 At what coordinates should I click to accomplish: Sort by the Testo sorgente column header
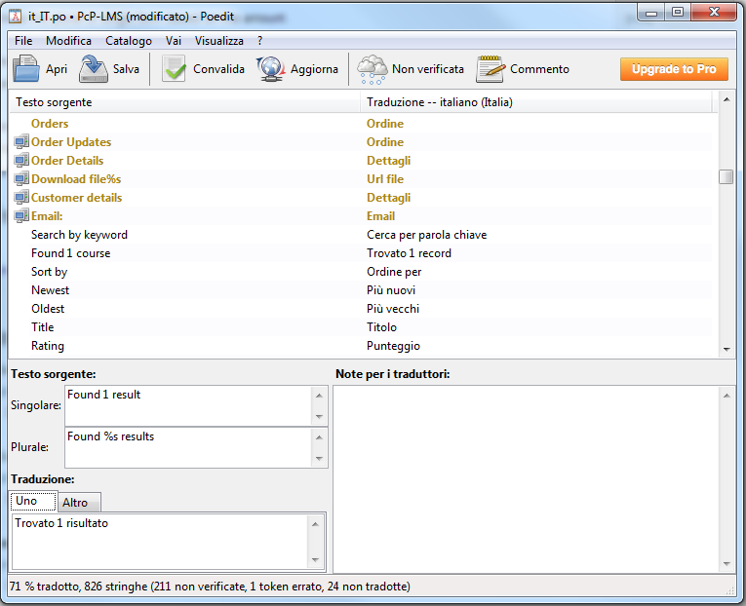[184, 102]
